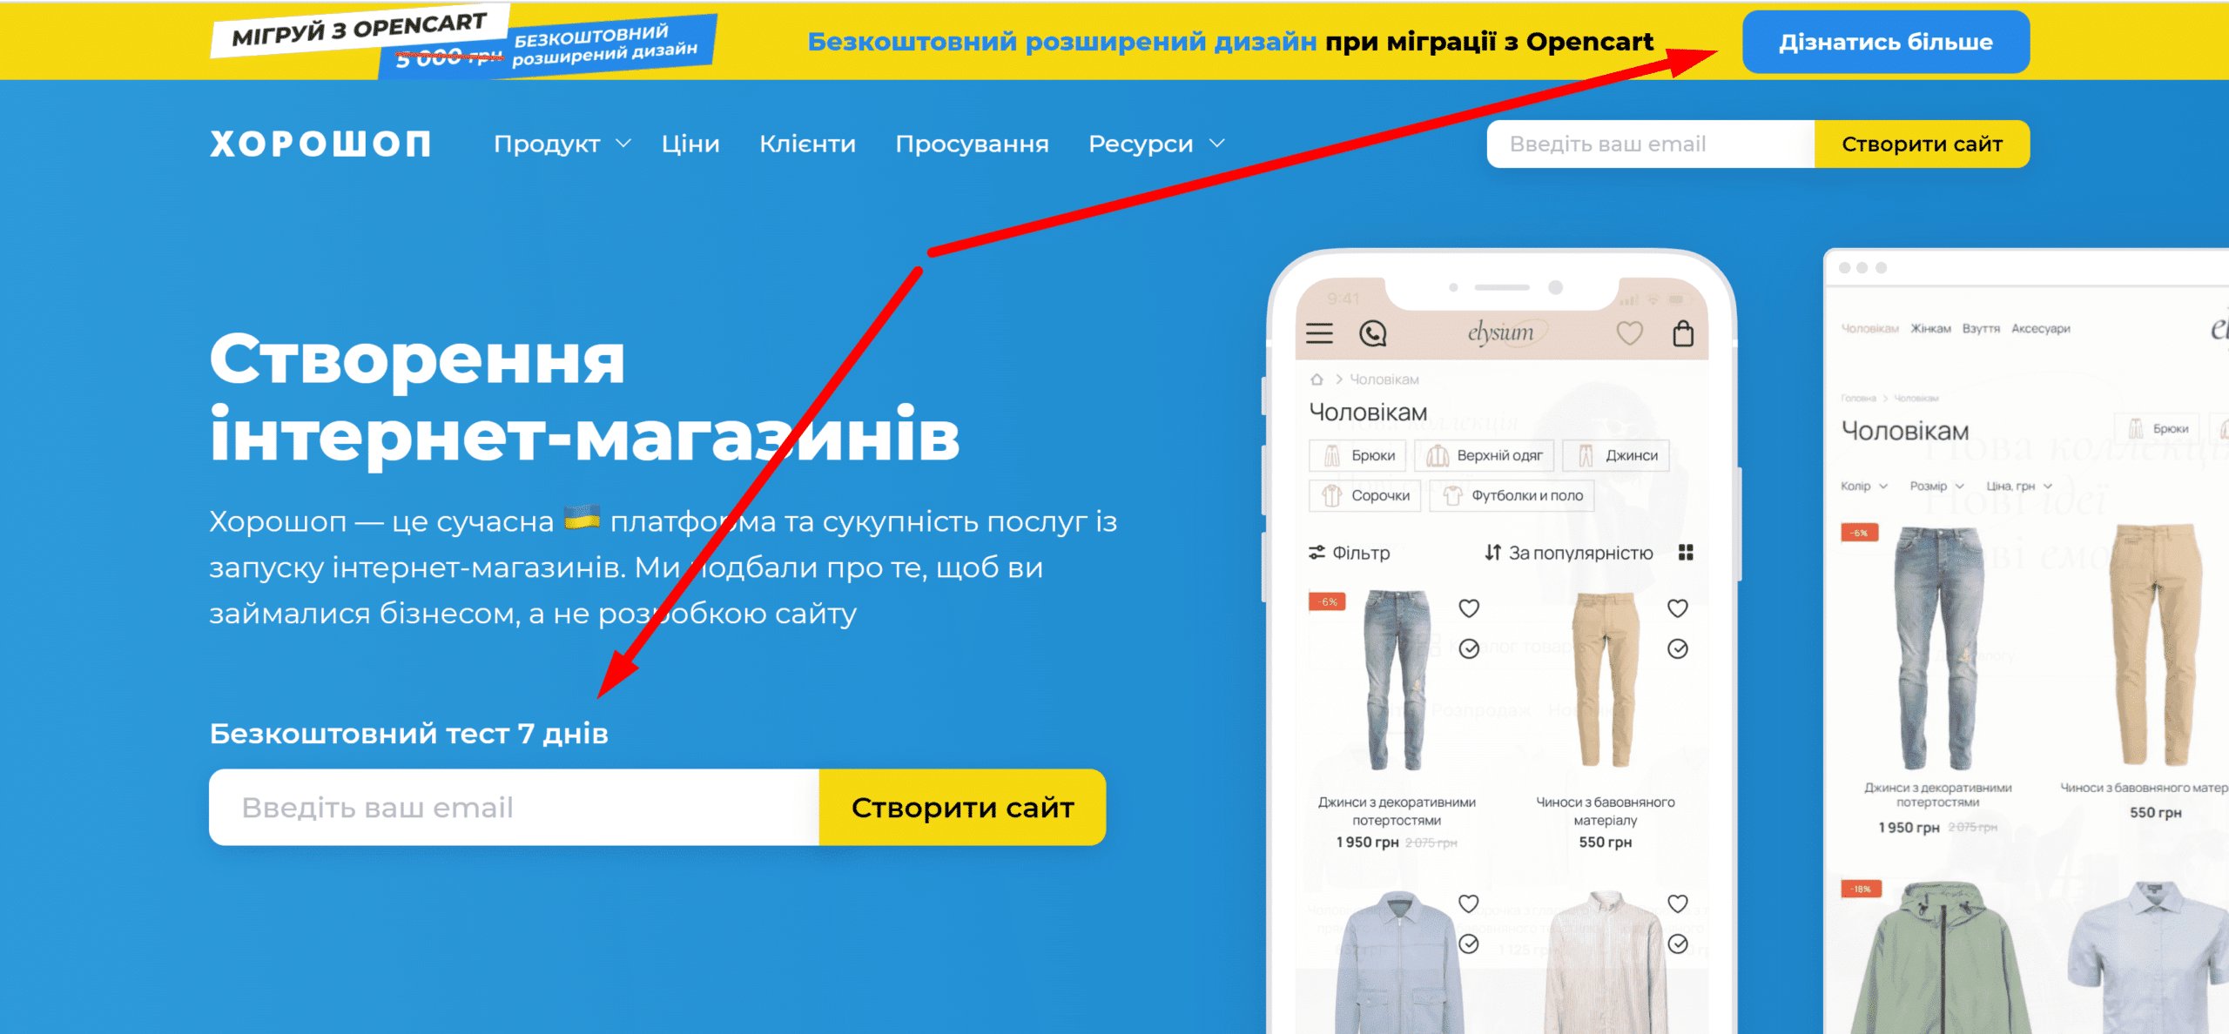Click the Дізнатись більше button

click(x=1886, y=42)
